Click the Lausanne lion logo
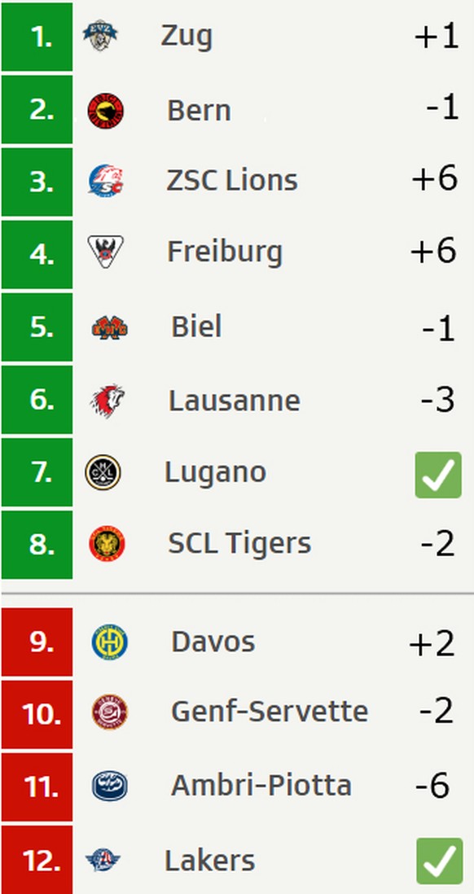474x894 pixels. 108,401
